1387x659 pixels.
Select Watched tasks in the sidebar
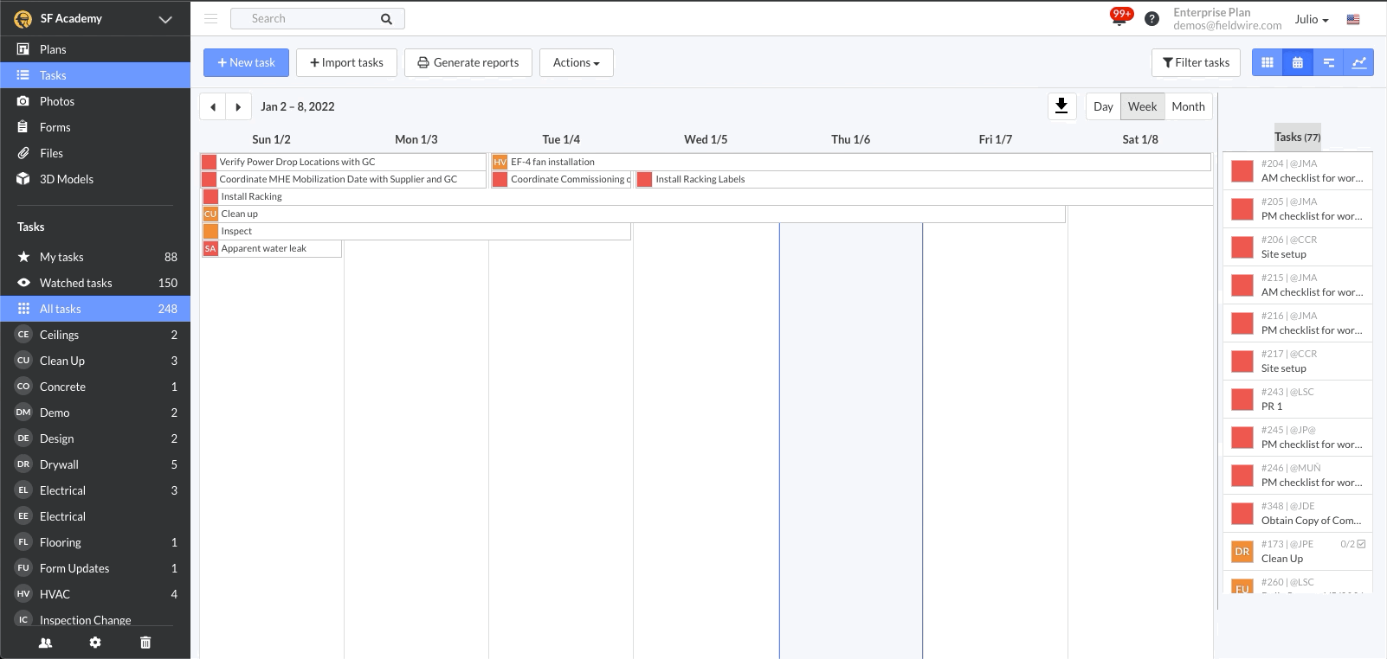(75, 283)
